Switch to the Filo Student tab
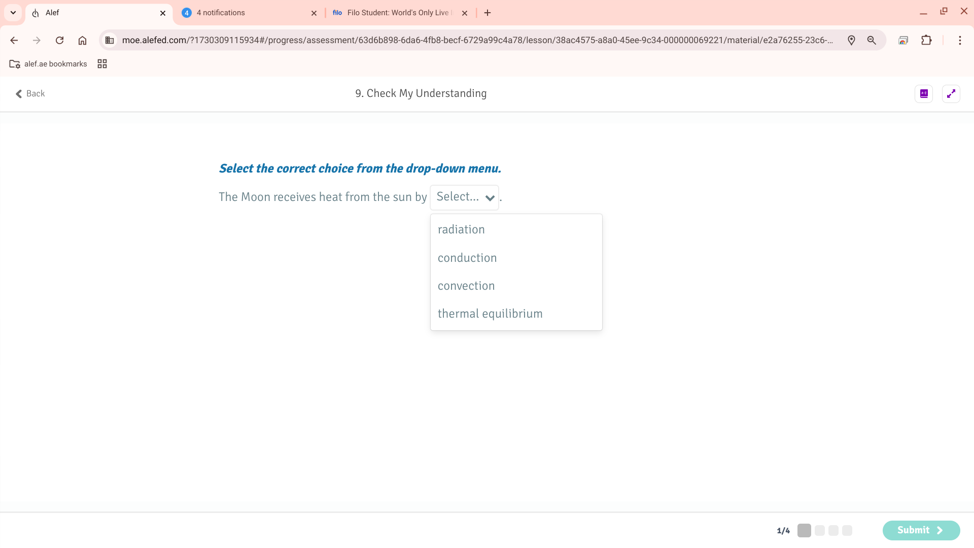Viewport: 974px width, 548px height. point(396,13)
